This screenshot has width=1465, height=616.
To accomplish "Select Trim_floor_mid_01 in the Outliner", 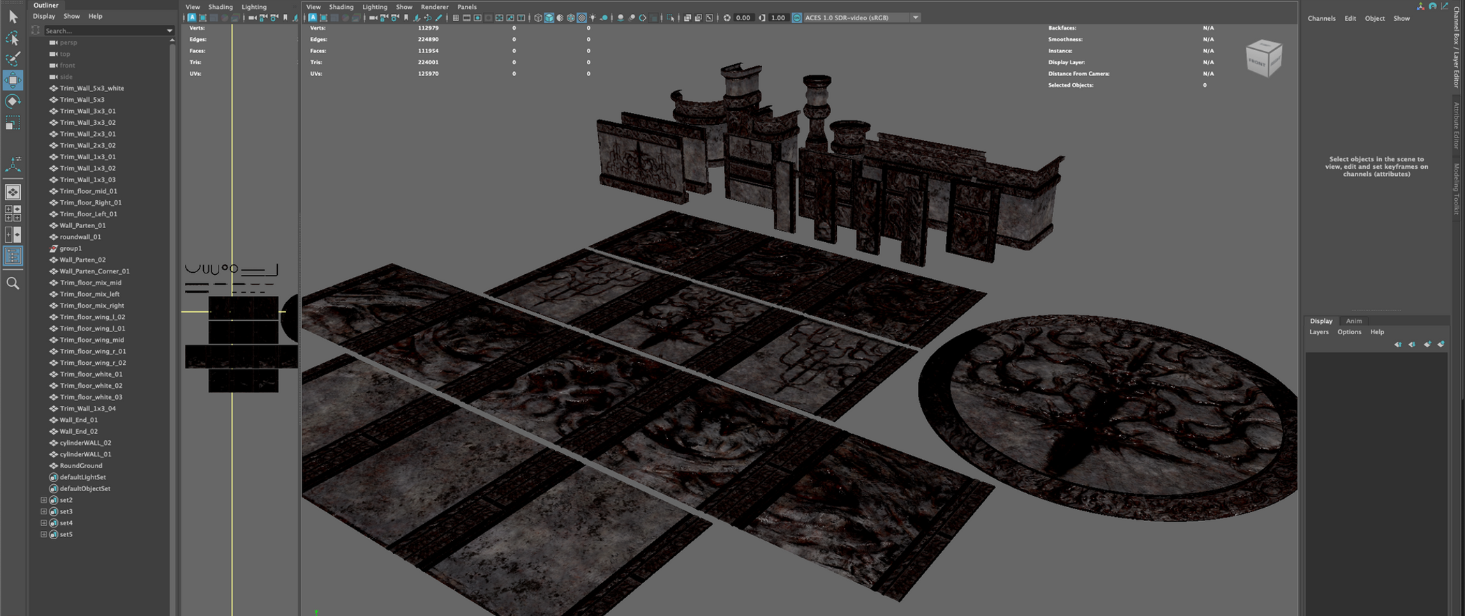I will tap(88, 191).
